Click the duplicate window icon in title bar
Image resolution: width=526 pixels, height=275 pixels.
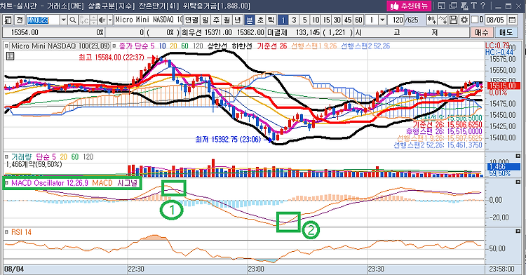coord(453,6)
